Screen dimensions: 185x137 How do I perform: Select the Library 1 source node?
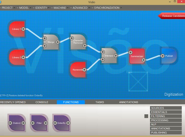(17, 29)
